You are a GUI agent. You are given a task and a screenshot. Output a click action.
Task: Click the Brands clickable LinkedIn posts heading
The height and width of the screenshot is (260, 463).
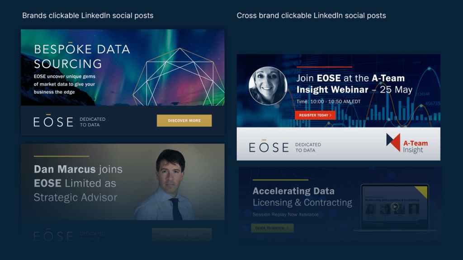coord(88,16)
